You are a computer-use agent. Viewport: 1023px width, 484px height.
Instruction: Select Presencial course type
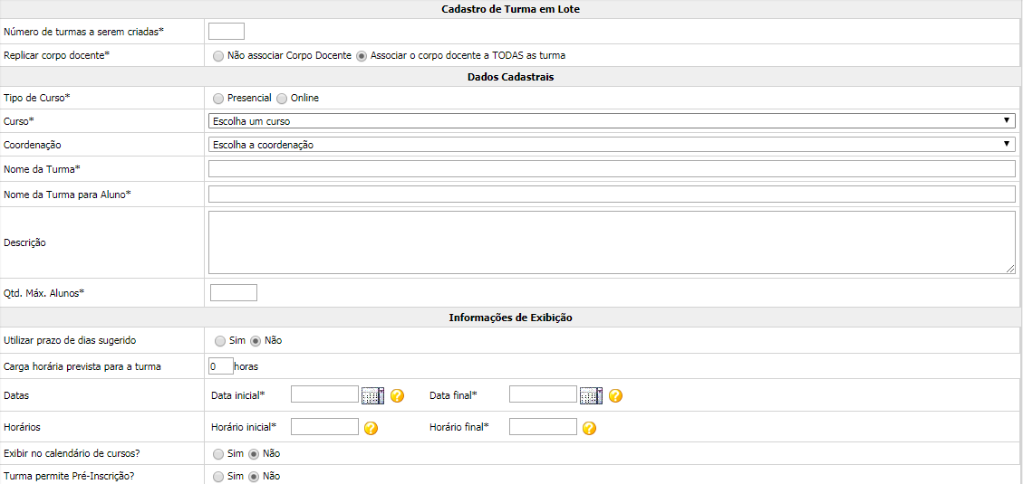coord(217,99)
